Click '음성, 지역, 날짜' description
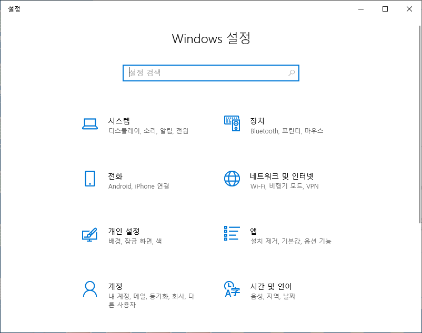 click(x=273, y=296)
